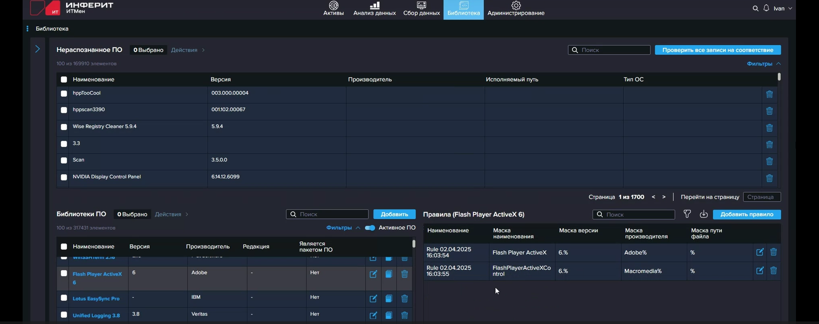
Task: Check the Wise Registry Cleaner 5.9.4 checkbox
Action: click(64, 127)
